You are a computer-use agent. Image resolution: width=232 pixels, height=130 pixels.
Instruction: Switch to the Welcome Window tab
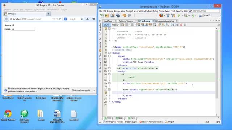126,21
